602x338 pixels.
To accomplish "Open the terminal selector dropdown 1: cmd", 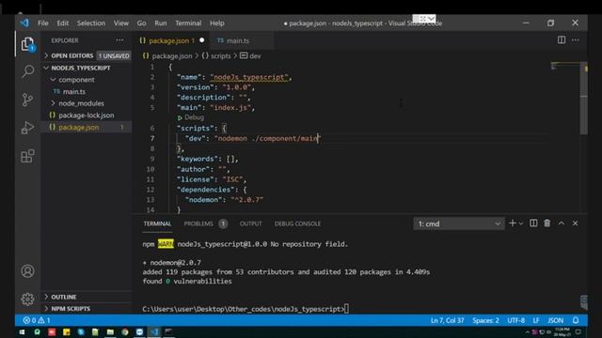I will (x=459, y=223).
